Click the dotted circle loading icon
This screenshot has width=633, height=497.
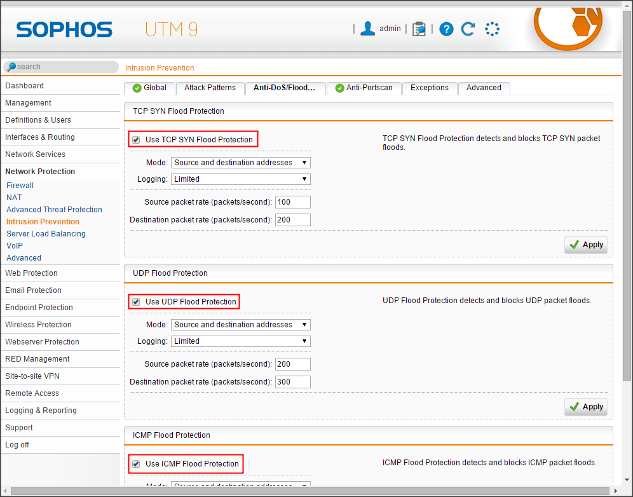(x=492, y=29)
